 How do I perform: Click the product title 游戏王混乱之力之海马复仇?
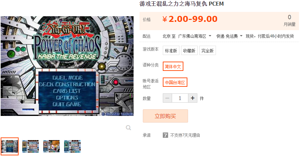(x=173, y=4)
